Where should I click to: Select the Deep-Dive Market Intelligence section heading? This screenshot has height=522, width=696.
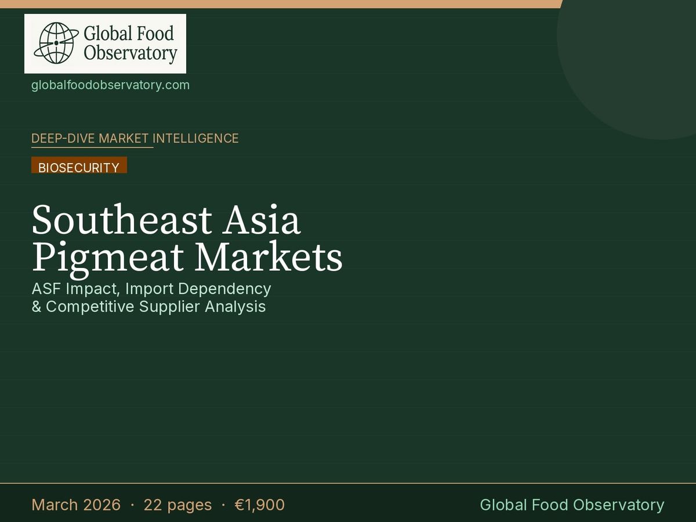[x=135, y=139]
